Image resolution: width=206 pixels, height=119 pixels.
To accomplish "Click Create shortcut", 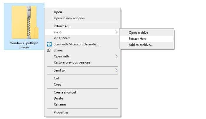I will (65, 92).
